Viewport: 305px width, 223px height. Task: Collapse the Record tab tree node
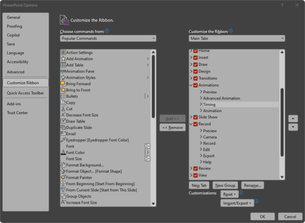point(191,124)
